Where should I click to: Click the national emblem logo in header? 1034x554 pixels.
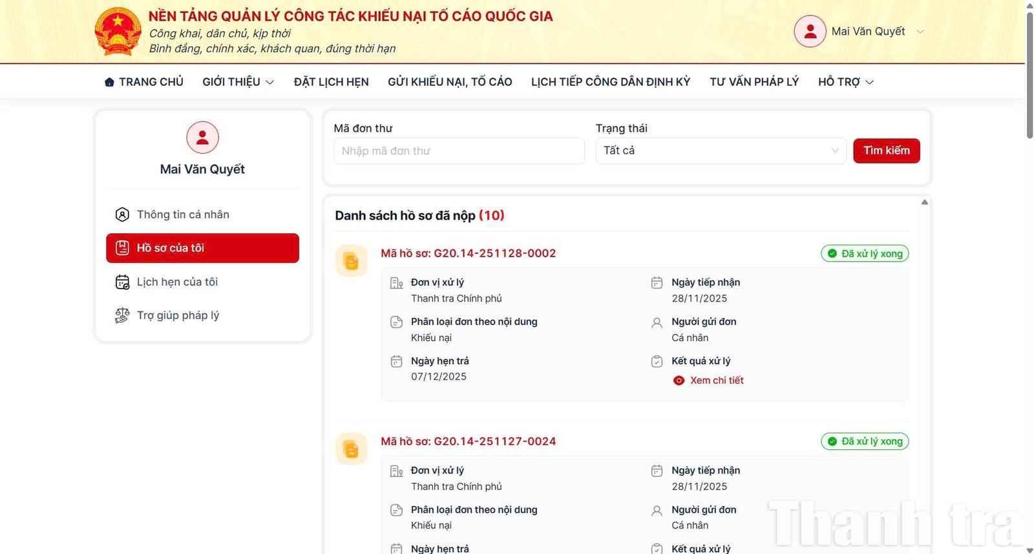[118, 31]
